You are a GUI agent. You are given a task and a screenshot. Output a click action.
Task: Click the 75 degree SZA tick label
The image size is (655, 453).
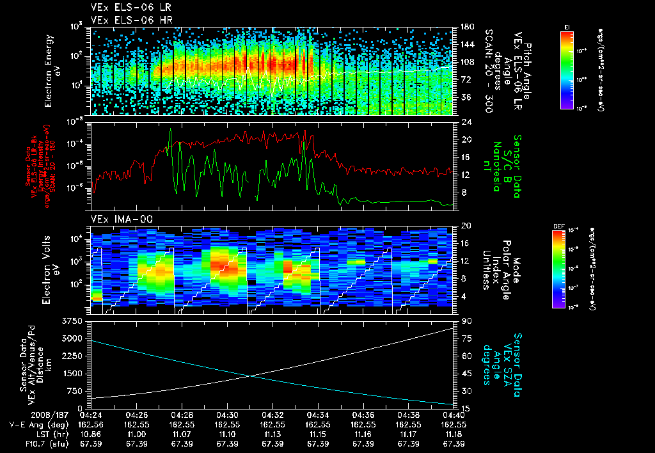466,338
